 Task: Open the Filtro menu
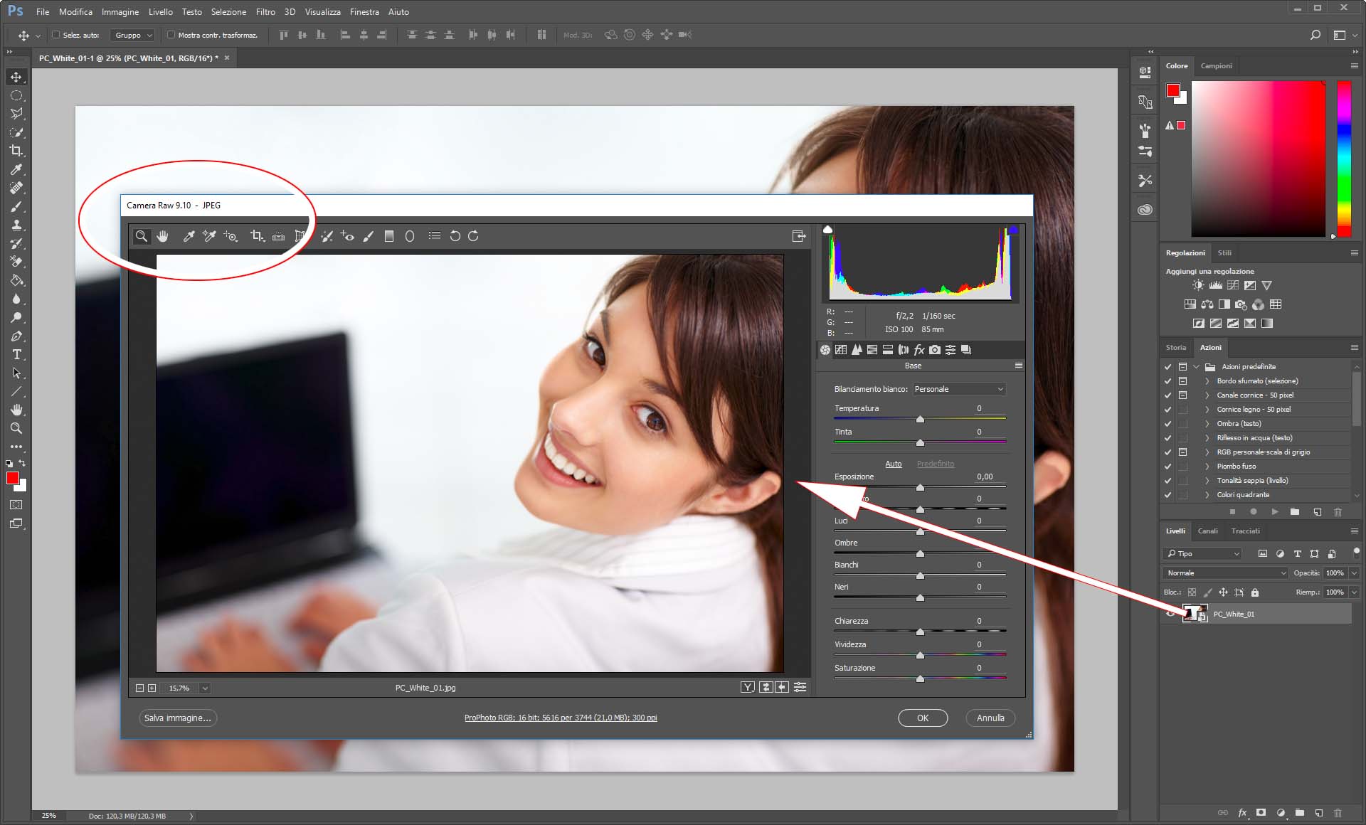[265, 12]
